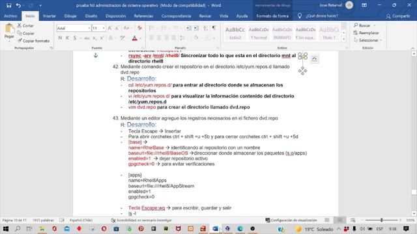The height and width of the screenshot is (234, 417).
Task: Toggle show paragraph marks ¶
Action: pyautogui.click(x=214, y=28)
